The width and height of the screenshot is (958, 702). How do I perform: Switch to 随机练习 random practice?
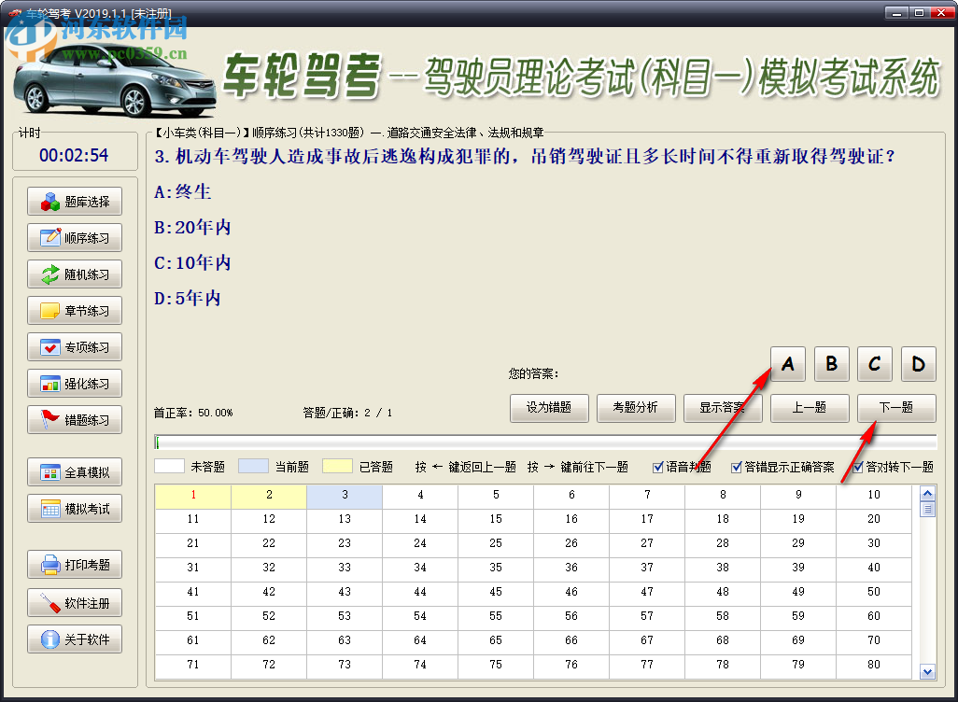click(74, 274)
